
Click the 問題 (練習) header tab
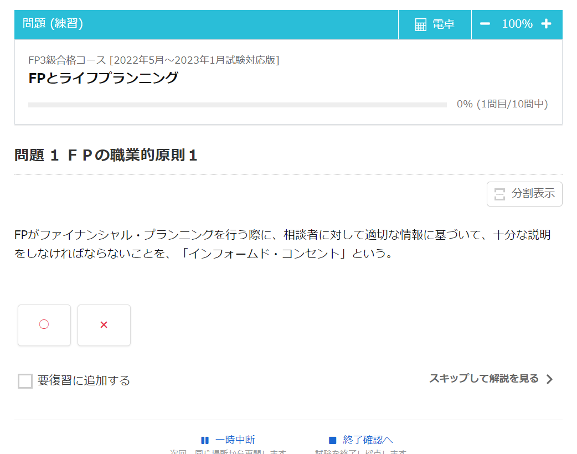pyautogui.click(x=41, y=24)
